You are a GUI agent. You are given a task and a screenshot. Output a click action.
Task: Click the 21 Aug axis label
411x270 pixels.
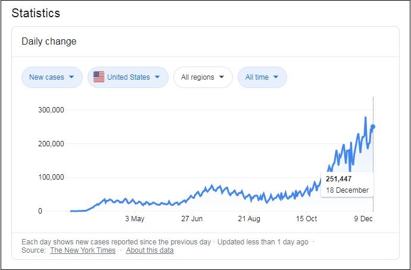250,219
